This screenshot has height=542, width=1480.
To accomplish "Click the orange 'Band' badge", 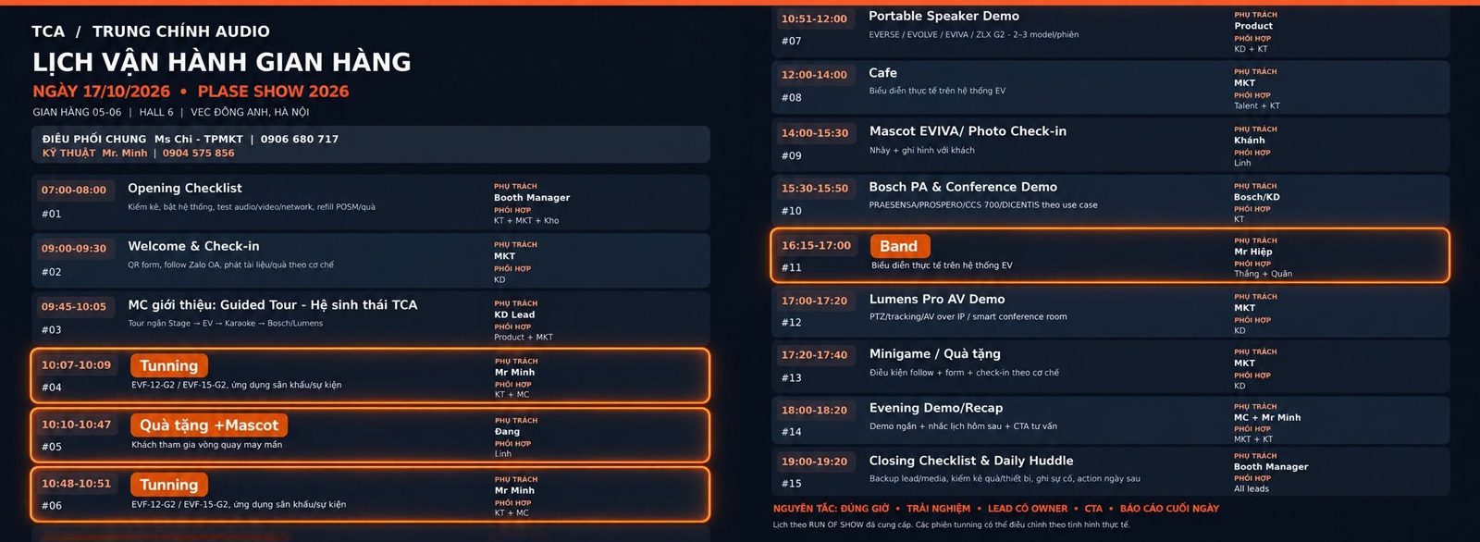I will pyautogui.click(x=899, y=246).
